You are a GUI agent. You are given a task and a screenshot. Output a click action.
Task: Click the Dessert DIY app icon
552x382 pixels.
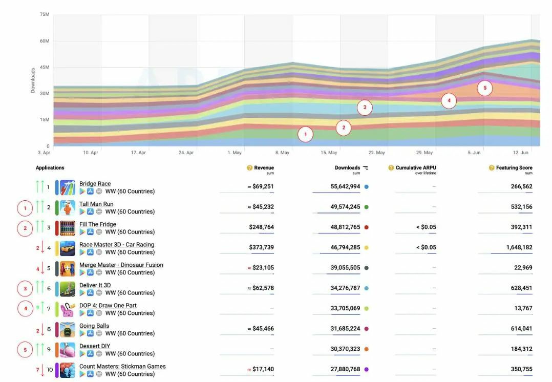pyautogui.click(x=67, y=350)
